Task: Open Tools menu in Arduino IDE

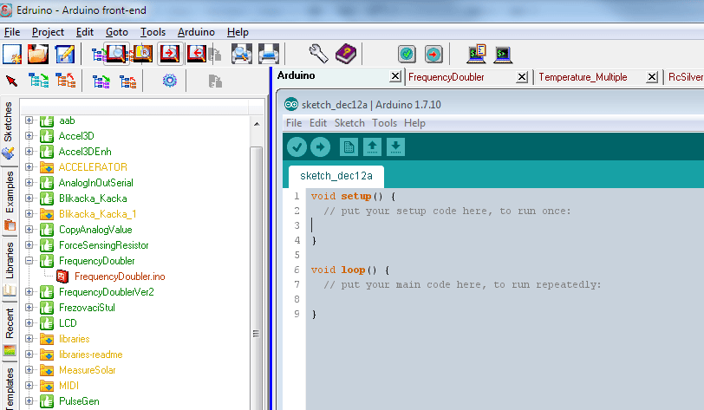Action: click(384, 123)
